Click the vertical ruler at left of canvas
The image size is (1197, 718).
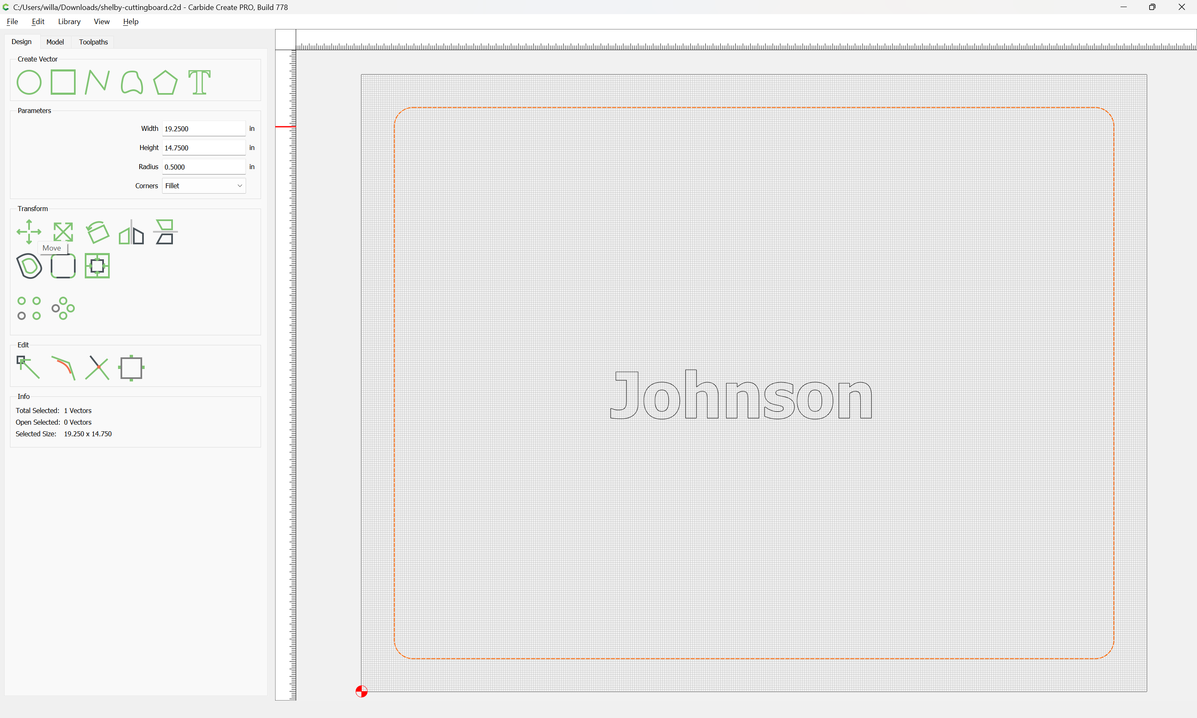tap(286, 375)
